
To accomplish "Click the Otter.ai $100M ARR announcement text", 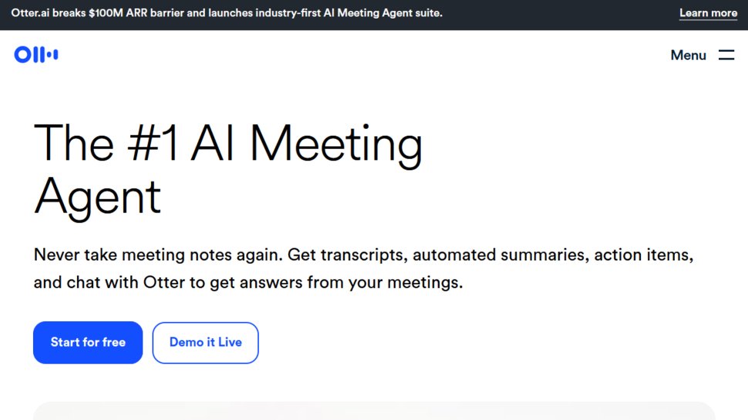I will tap(227, 13).
